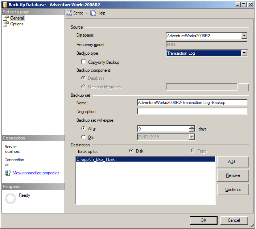Select the Database backup component radio
The image size is (256, 229).
(83, 78)
